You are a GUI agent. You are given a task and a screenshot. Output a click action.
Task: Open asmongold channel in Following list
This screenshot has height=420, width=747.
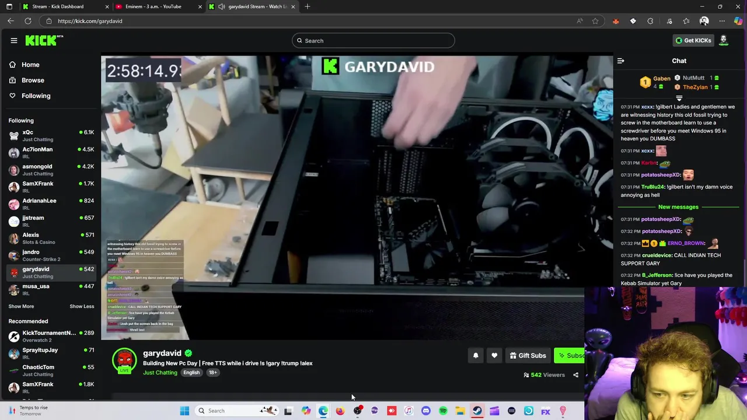(x=51, y=170)
